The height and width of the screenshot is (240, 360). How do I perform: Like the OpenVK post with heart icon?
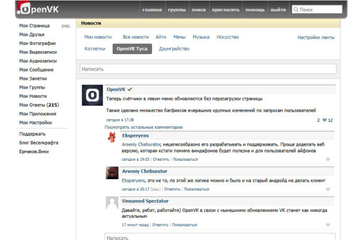click(x=324, y=120)
